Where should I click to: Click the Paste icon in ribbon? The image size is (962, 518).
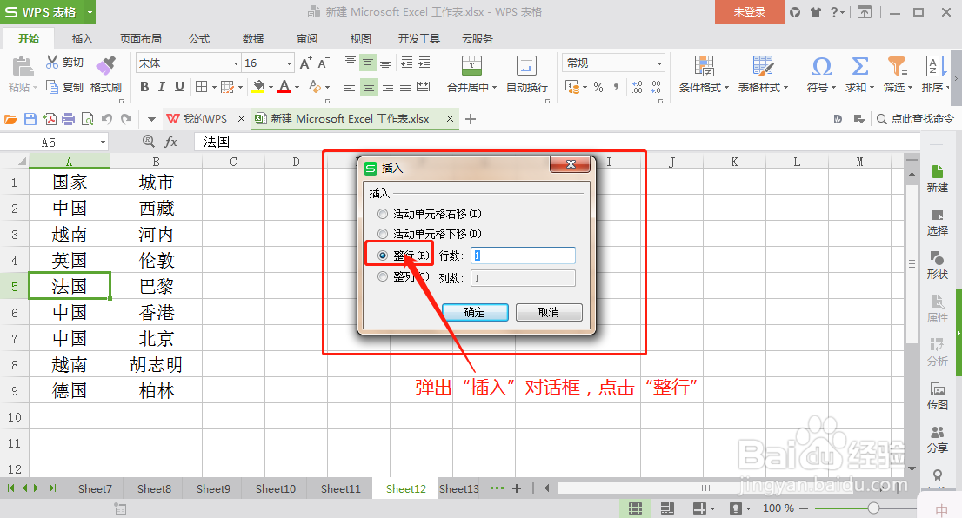click(x=22, y=67)
